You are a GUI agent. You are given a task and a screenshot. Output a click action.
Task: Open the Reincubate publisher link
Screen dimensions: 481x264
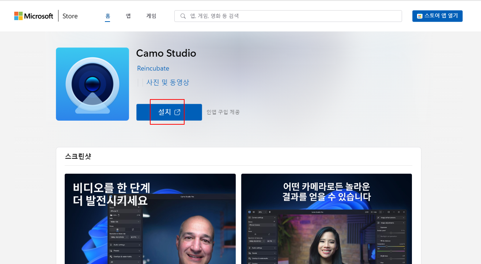coord(153,68)
